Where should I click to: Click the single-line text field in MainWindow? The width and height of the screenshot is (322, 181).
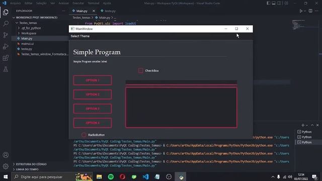pos(181,82)
